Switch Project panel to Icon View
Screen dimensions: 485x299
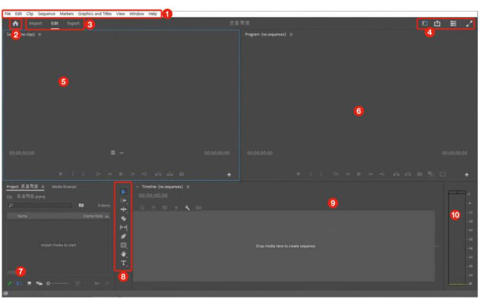(29, 283)
